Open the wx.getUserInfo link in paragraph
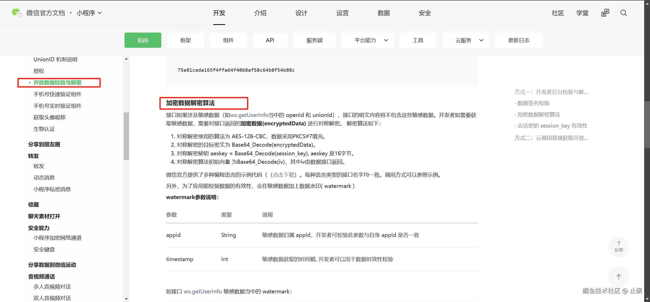 [x=249, y=115]
